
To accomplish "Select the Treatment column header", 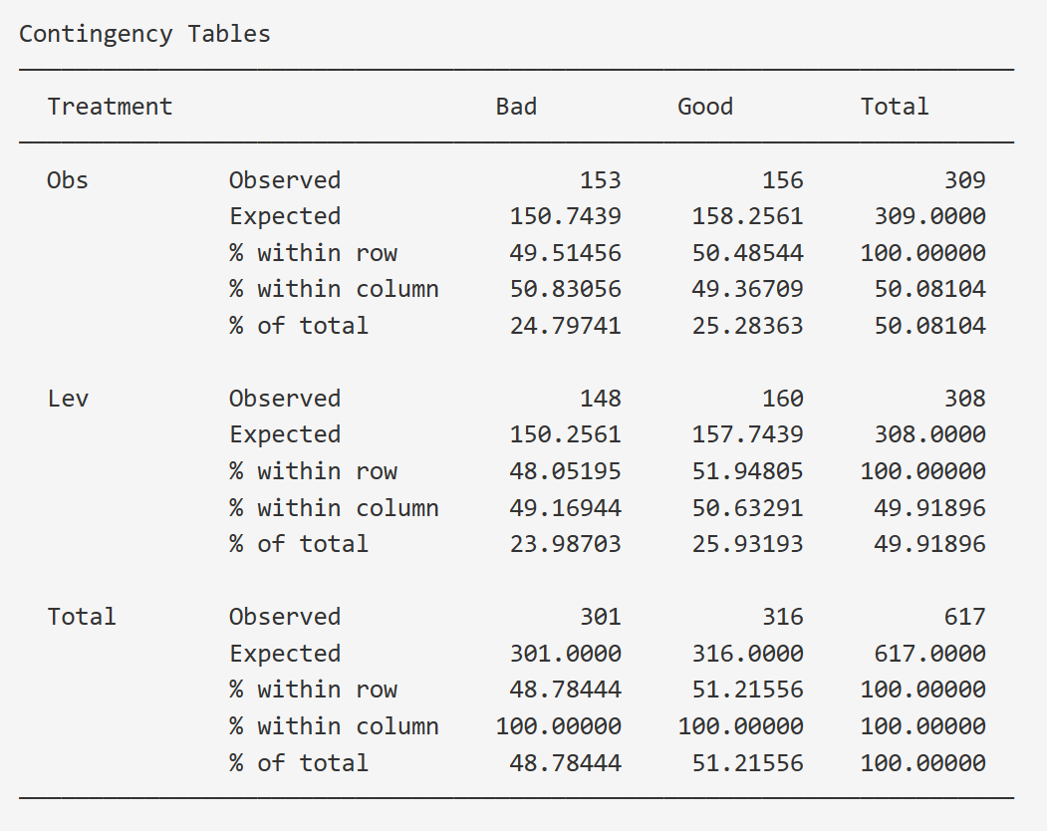I will 110,107.
